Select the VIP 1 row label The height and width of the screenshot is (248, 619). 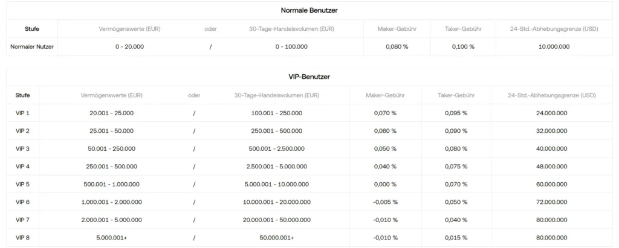pos(23,113)
